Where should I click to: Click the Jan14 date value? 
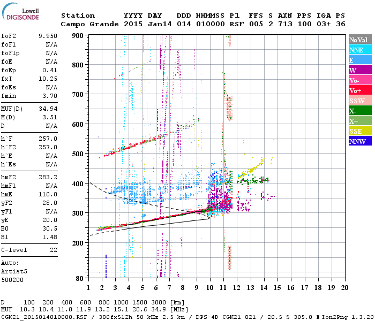coord(160,24)
